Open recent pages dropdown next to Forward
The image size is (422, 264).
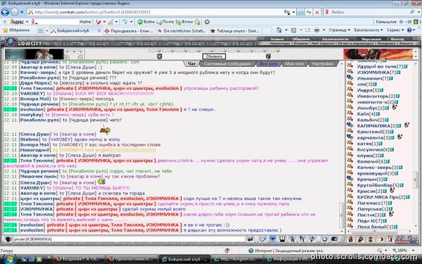tap(22, 12)
